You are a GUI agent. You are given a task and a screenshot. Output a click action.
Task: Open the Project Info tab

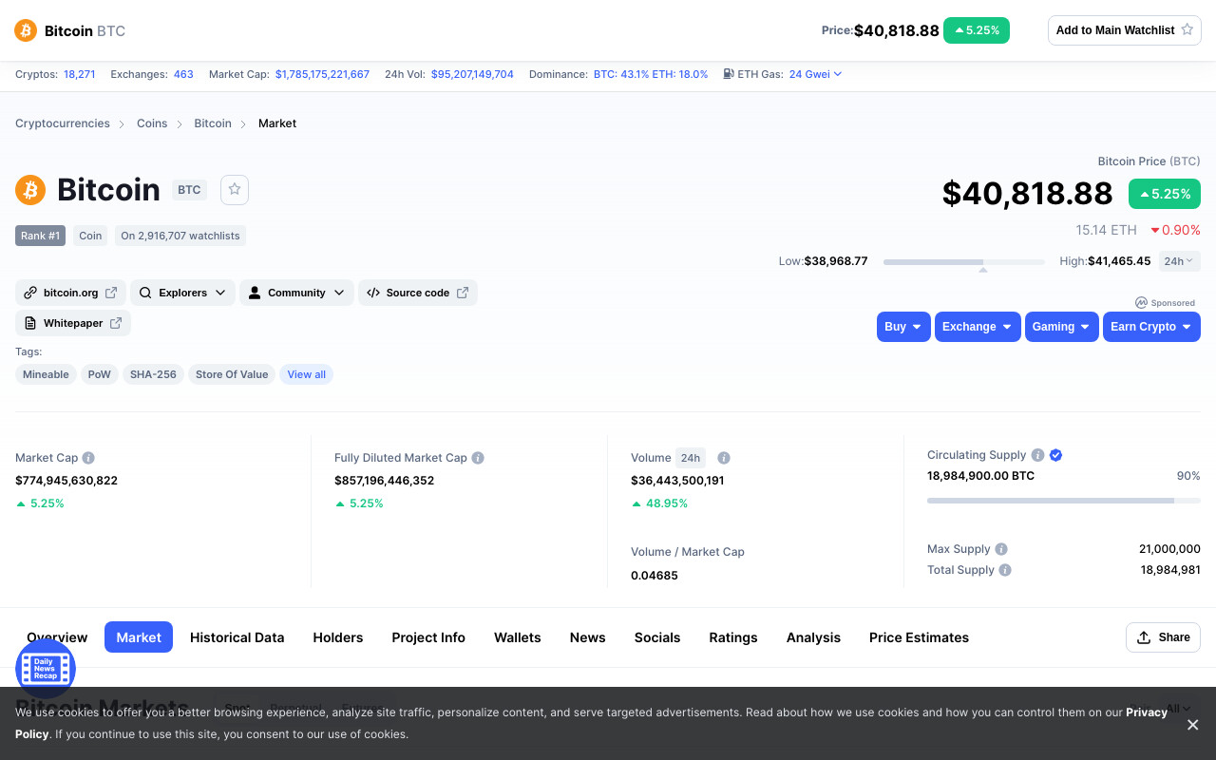428,637
